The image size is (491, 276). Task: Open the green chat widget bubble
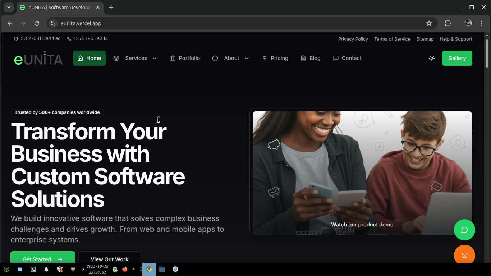coord(464,230)
